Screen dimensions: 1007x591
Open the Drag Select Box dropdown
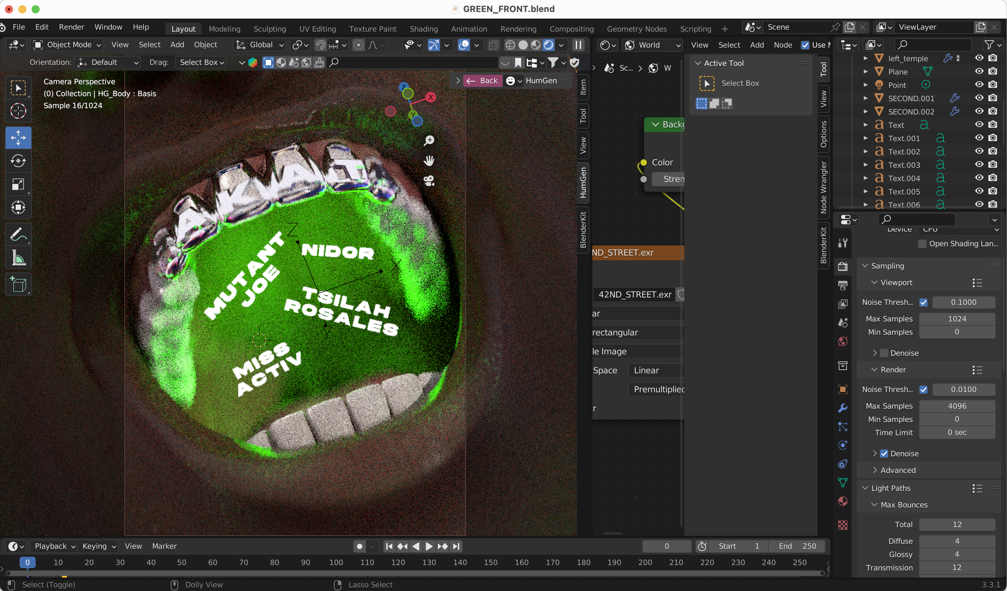click(x=201, y=62)
